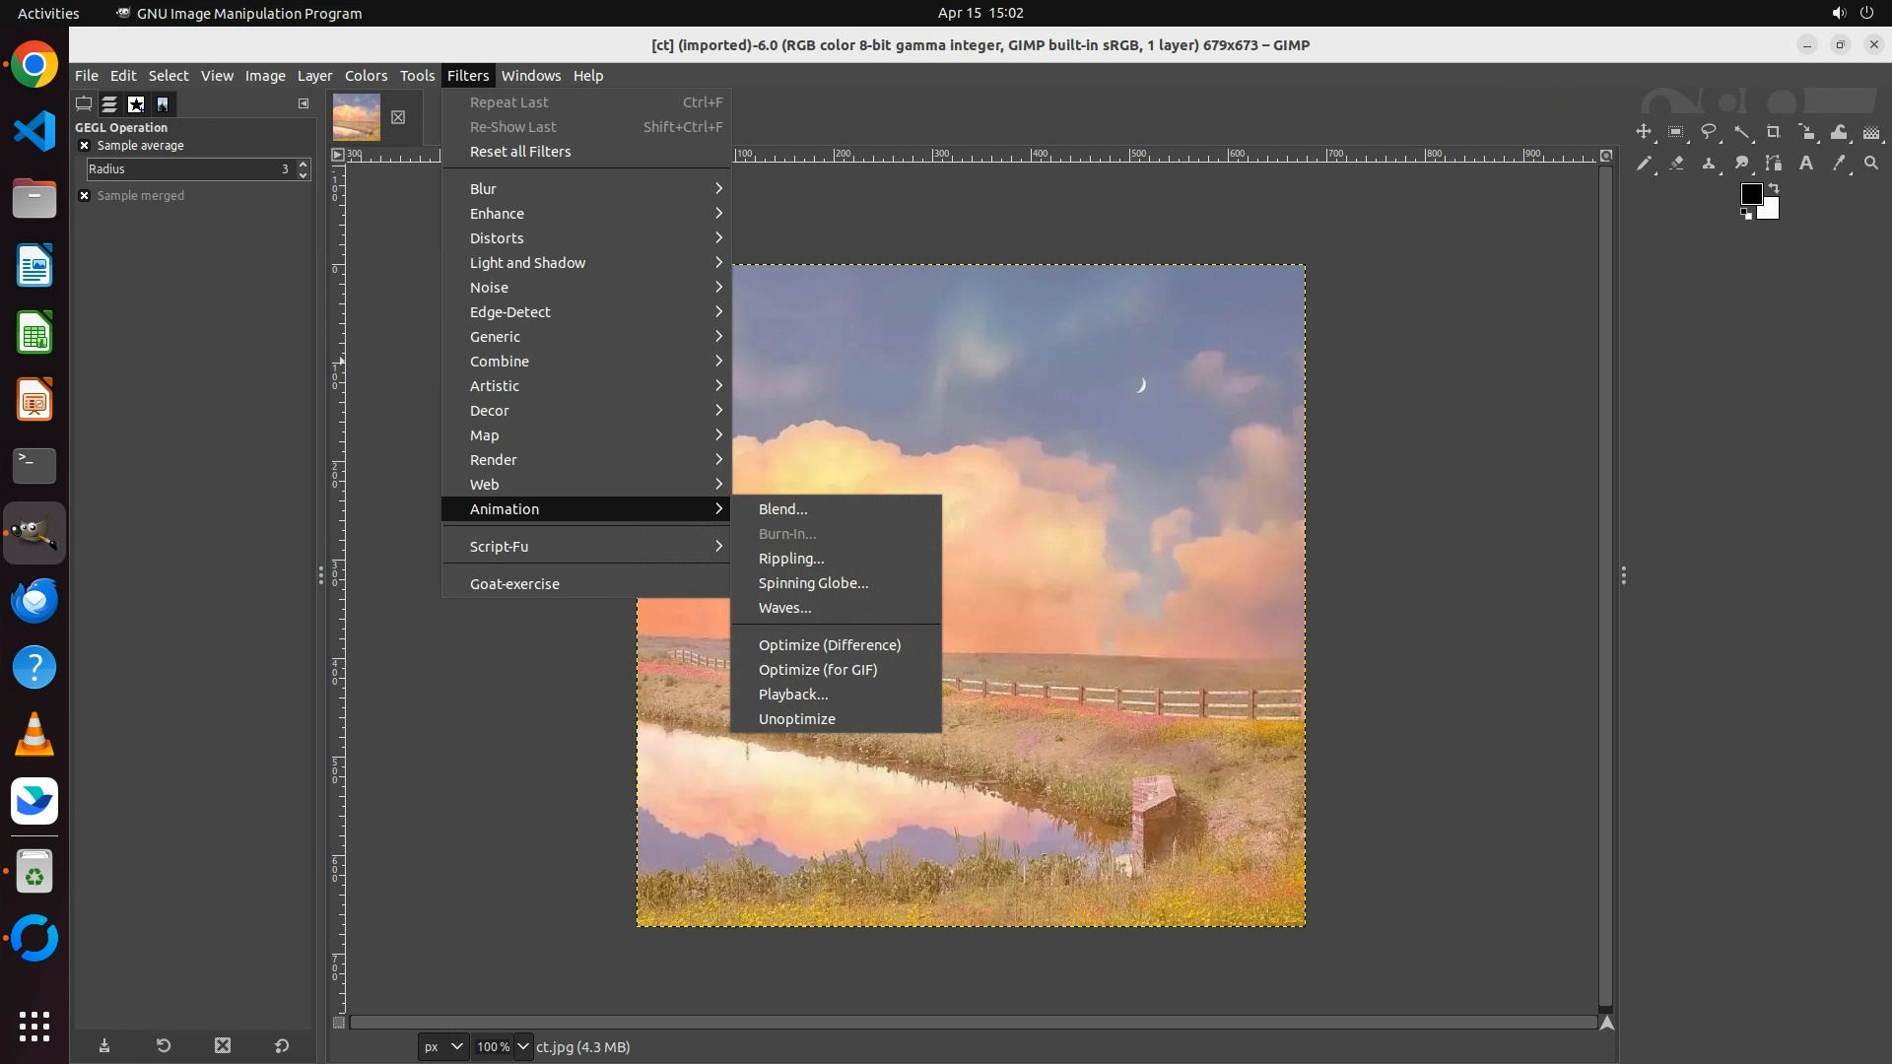The height and width of the screenshot is (1064, 1892).
Task: Select the Crop tool
Action: pyautogui.click(x=1774, y=132)
